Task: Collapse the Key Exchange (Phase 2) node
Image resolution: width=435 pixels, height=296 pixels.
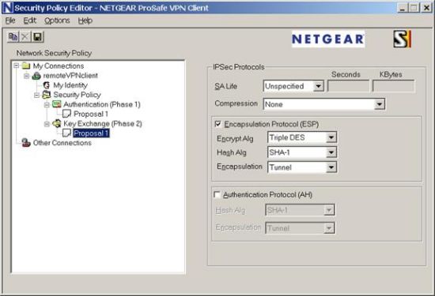Action: [47, 124]
